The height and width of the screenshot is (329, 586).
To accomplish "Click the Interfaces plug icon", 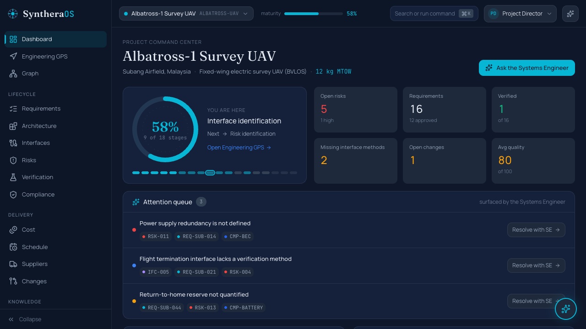I will [13, 143].
